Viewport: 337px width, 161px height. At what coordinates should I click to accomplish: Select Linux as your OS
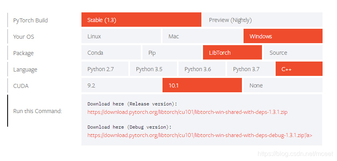[121, 36]
